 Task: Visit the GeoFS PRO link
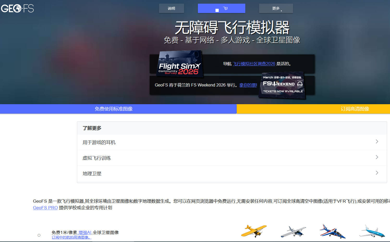pos(45,208)
